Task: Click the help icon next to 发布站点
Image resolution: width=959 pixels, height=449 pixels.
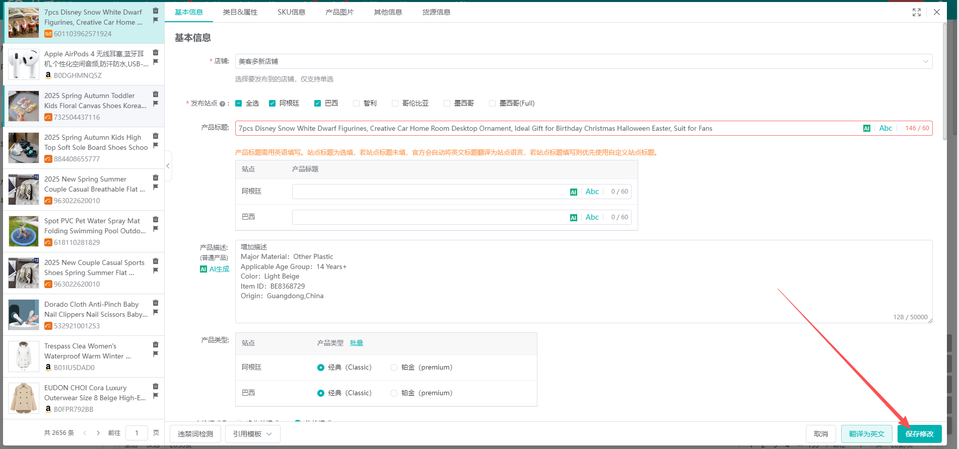Action: click(222, 104)
